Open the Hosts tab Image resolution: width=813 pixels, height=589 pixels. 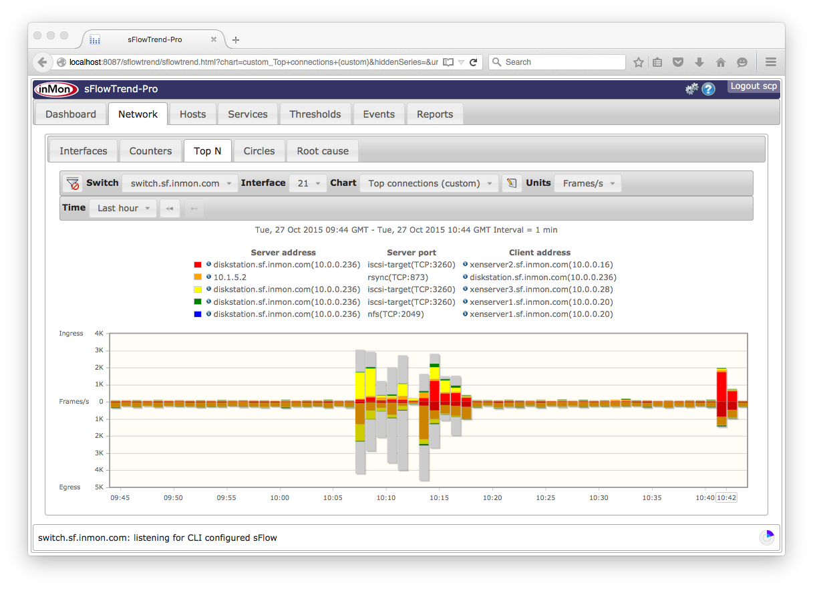[x=193, y=114]
